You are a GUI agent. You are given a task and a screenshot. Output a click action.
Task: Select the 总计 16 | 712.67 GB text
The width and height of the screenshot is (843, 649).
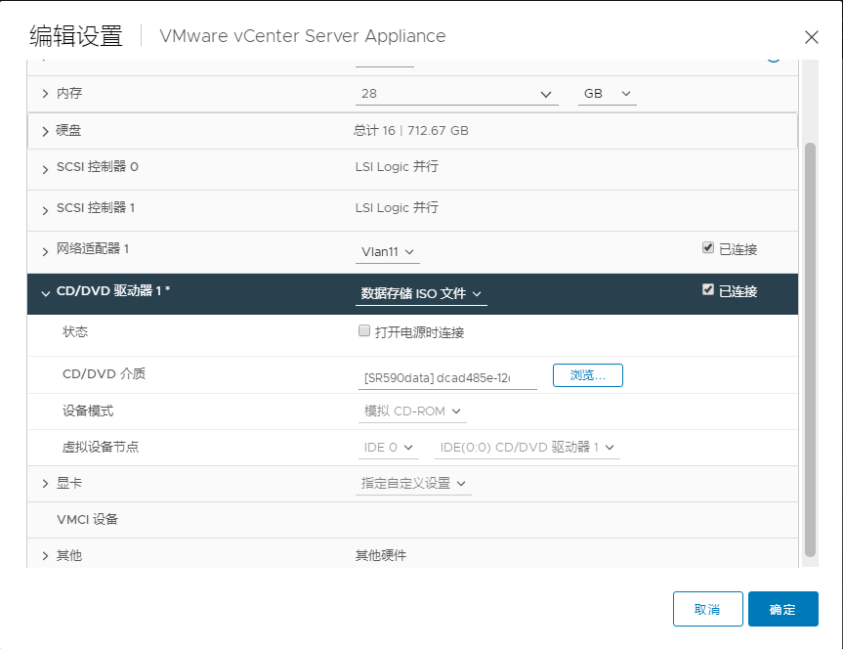tap(410, 131)
